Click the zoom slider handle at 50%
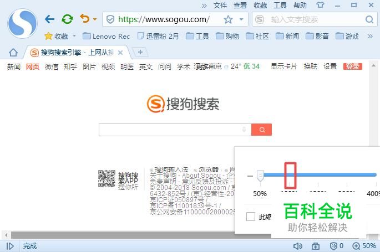 (260, 176)
